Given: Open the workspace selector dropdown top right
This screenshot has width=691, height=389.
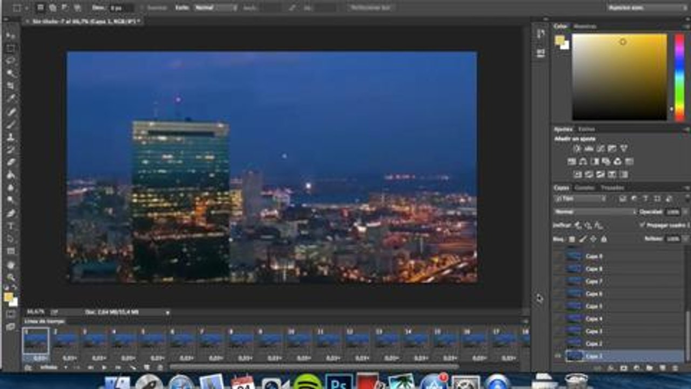Looking at the screenshot, I should [x=647, y=8].
